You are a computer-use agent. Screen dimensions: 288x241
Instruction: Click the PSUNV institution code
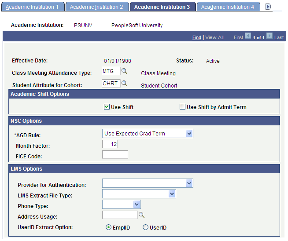tap(83, 26)
